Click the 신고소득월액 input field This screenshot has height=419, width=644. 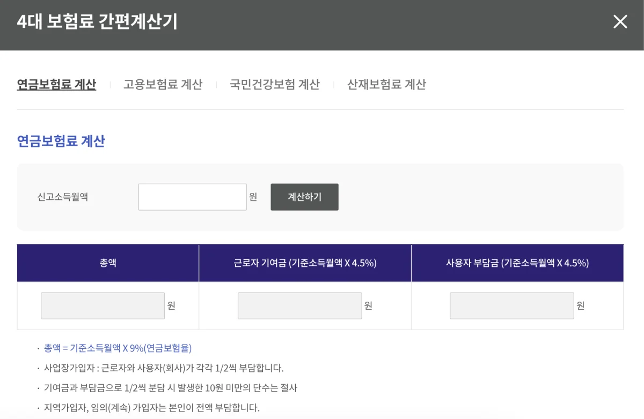click(192, 197)
